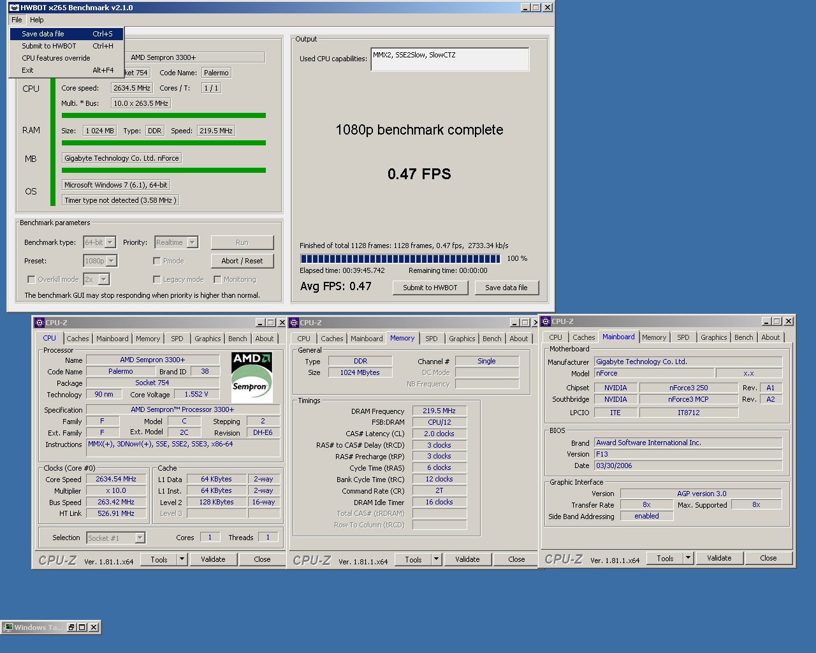This screenshot has height=653, width=816.
Task: Open the Preset 1080p dropdown
Action: point(112,261)
